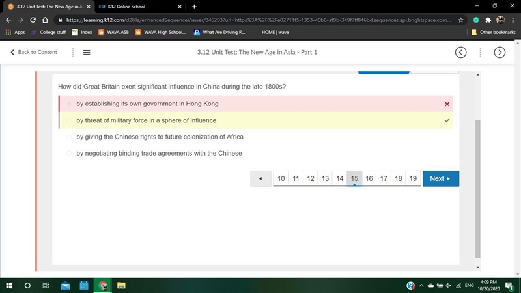The image size is (521, 293).
Task: Open the Apps bookmarks shortcut
Action: click(15, 32)
